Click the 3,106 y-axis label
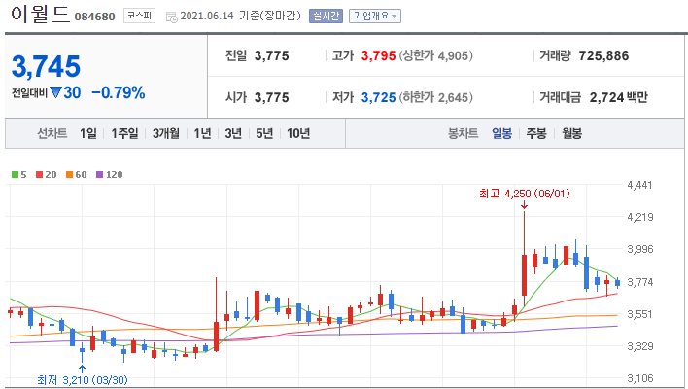Viewport: 688px width, 389px height. (x=639, y=378)
